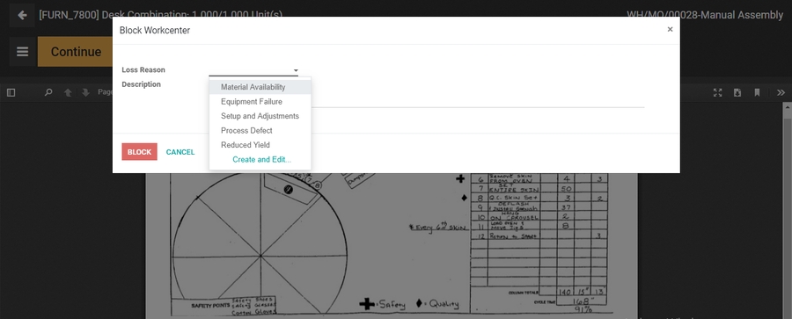The height and width of the screenshot is (319, 792).
Task: Click the Description label
Action: (x=142, y=84)
